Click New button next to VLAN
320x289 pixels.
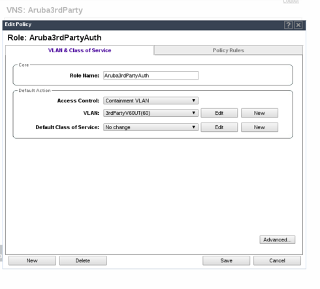click(259, 113)
